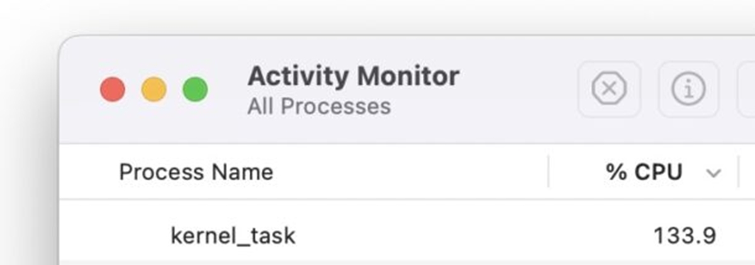This screenshot has height=265, width=755.
Task: Click the All Processes subtitle text
Action: pos(319,106)
